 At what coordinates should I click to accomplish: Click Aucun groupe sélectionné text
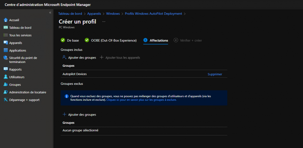(x=80, y=131)
